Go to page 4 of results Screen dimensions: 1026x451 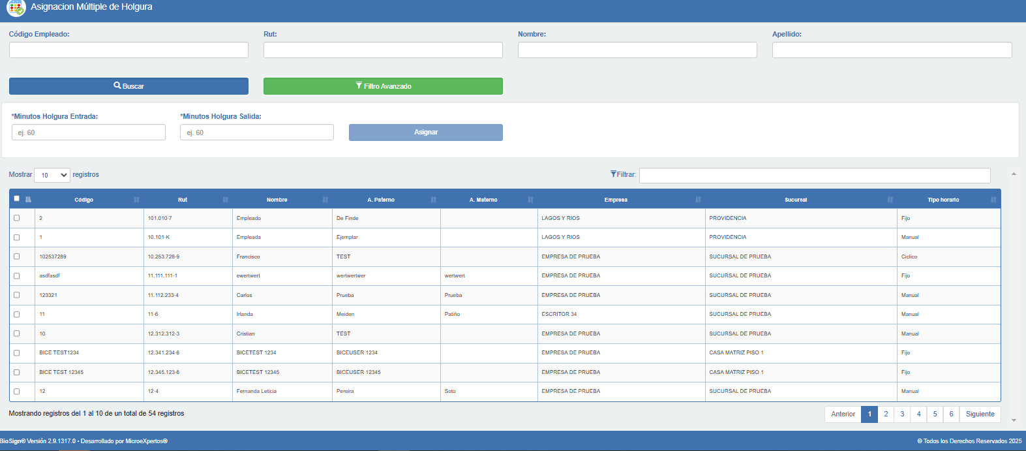pos(918,414)
